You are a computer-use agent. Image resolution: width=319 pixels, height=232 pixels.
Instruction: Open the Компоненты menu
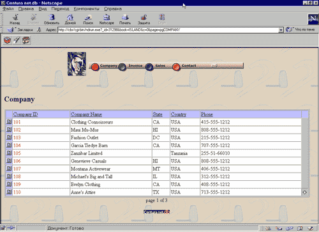(x=86, y=9)
